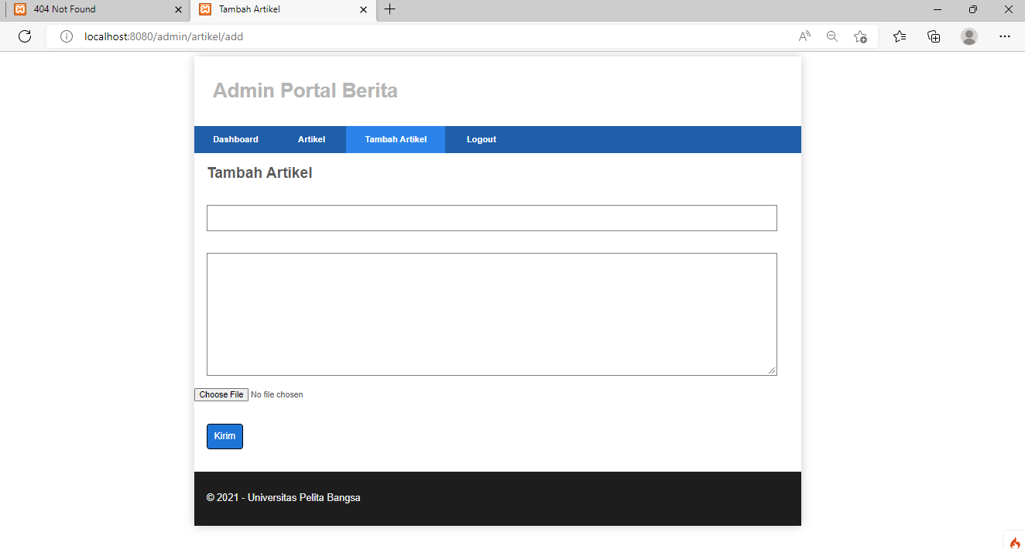Open Read aloud for this page

tap(804, 36)
